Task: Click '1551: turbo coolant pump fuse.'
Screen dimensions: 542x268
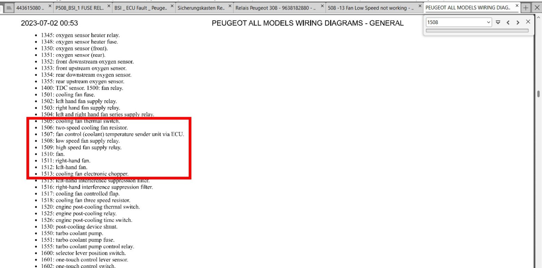Action: [x=78, y=240]
